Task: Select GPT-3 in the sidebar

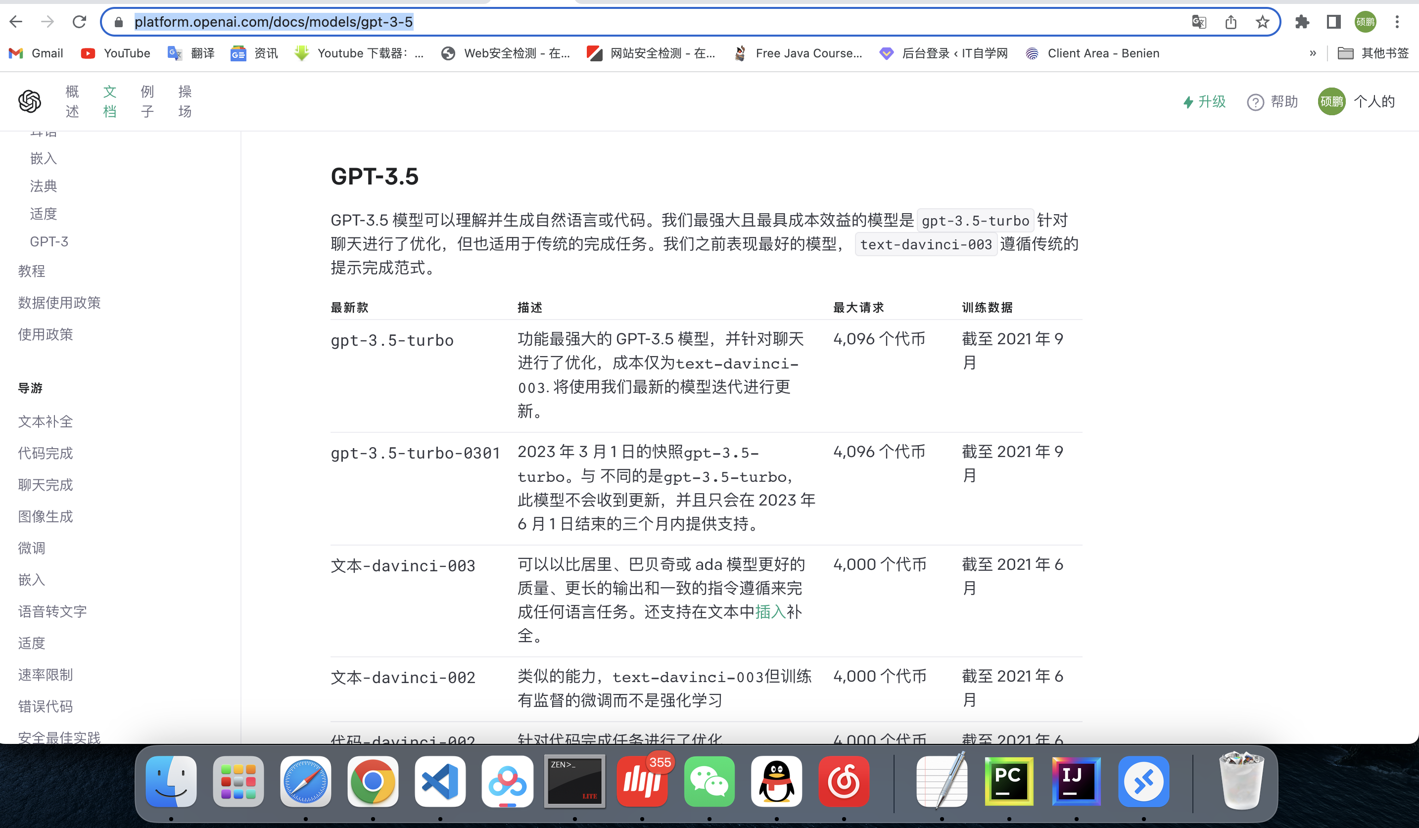Action: (x=49, y=241)
